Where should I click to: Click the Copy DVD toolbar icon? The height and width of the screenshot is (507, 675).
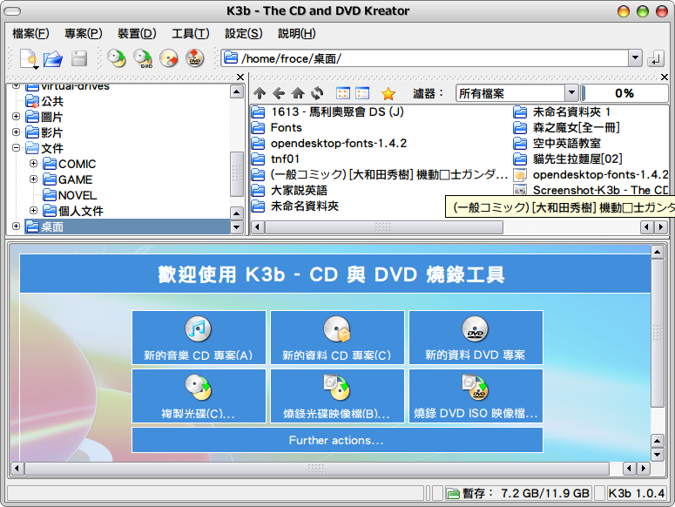143,58
